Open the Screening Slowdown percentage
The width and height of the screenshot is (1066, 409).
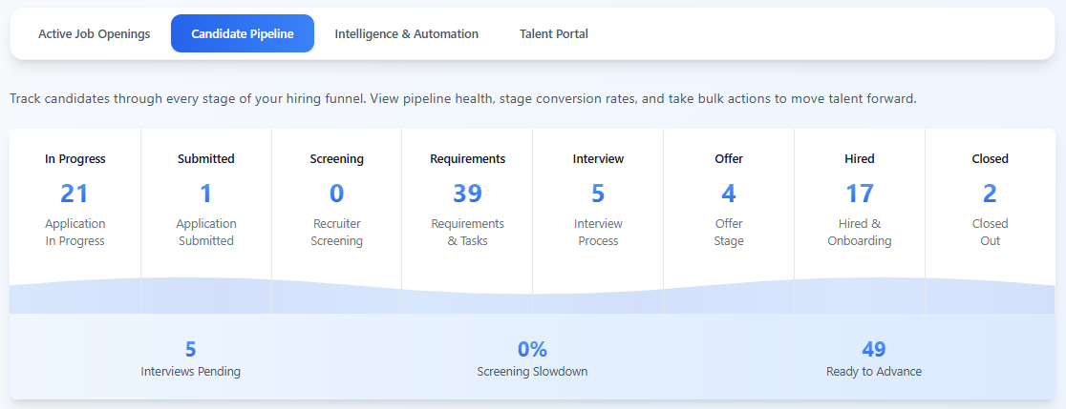tap(532, 349)
